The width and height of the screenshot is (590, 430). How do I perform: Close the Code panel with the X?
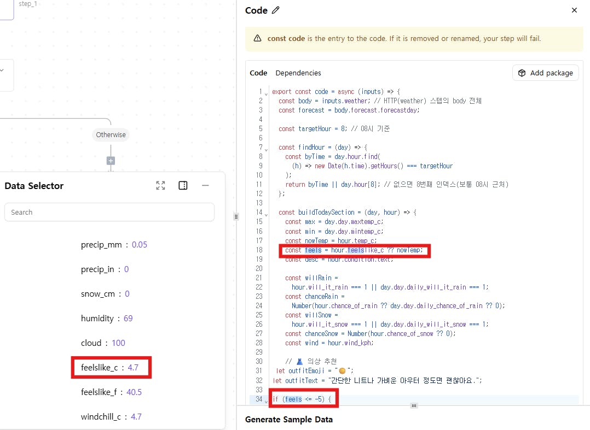point(574,10)
